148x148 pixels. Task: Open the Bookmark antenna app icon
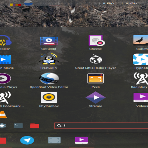coord(5,97)
